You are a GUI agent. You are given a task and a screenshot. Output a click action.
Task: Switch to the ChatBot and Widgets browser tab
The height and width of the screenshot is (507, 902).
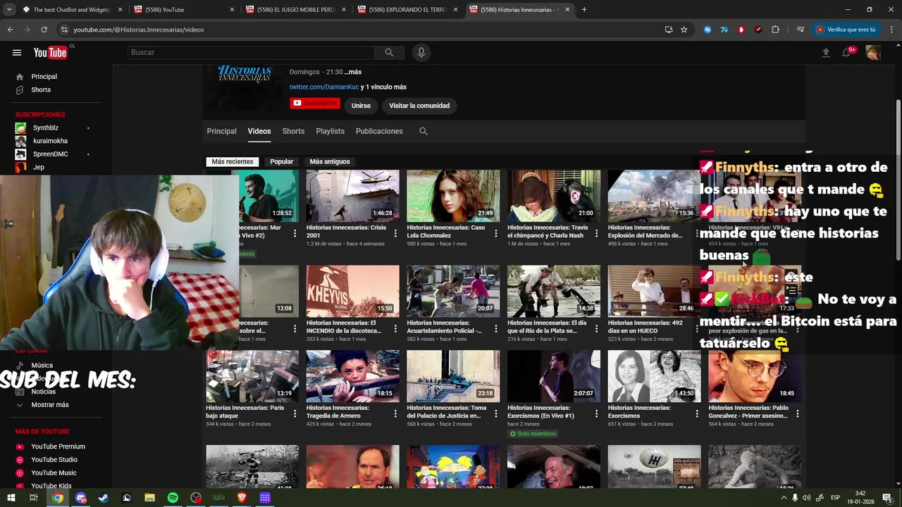71,10
